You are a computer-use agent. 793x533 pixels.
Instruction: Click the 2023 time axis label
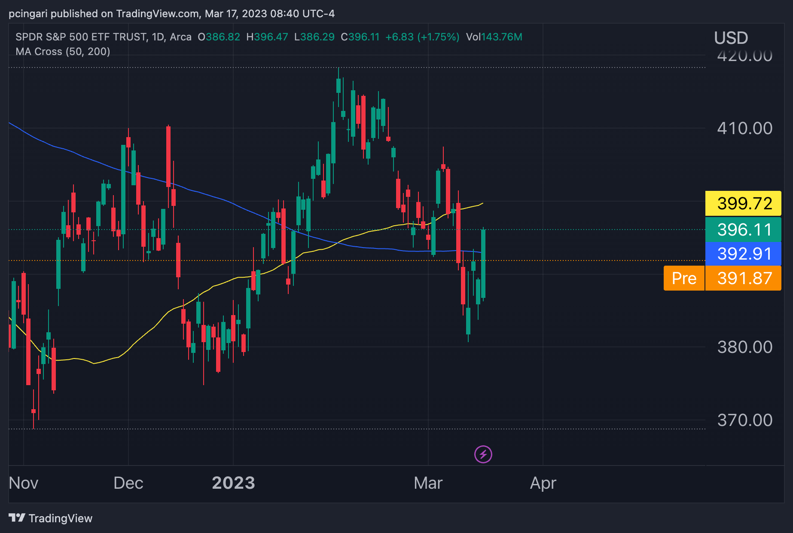(233, 483)
